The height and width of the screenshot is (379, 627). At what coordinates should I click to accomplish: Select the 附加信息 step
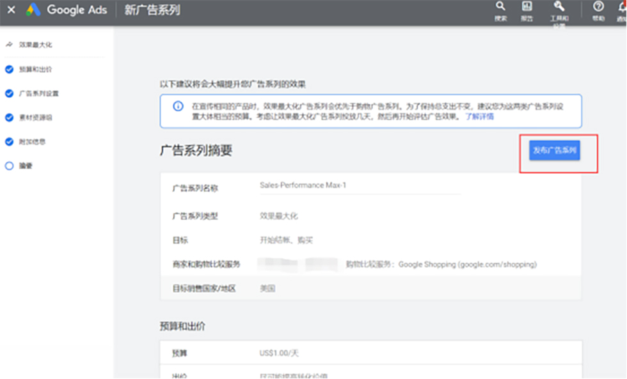tap(32, 141)
